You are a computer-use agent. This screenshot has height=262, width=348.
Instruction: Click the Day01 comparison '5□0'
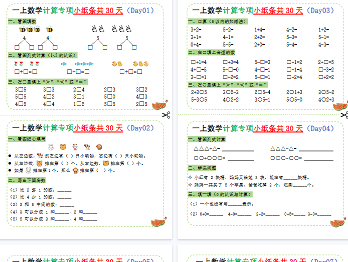[110, 96]
